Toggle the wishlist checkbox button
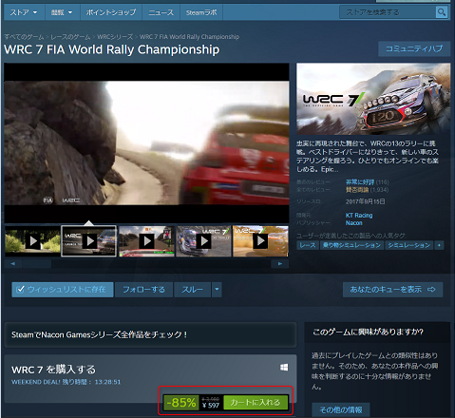The width and height of the screenshot is (455, 418). click(63, 290)
